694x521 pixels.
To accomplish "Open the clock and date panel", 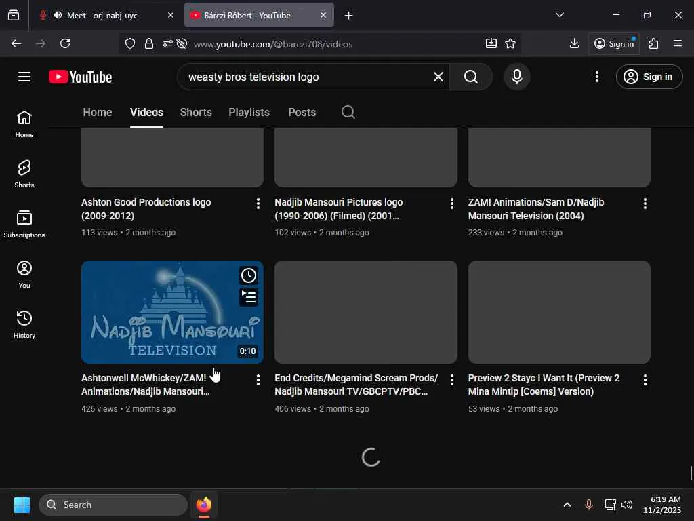I will pos(662,505).
